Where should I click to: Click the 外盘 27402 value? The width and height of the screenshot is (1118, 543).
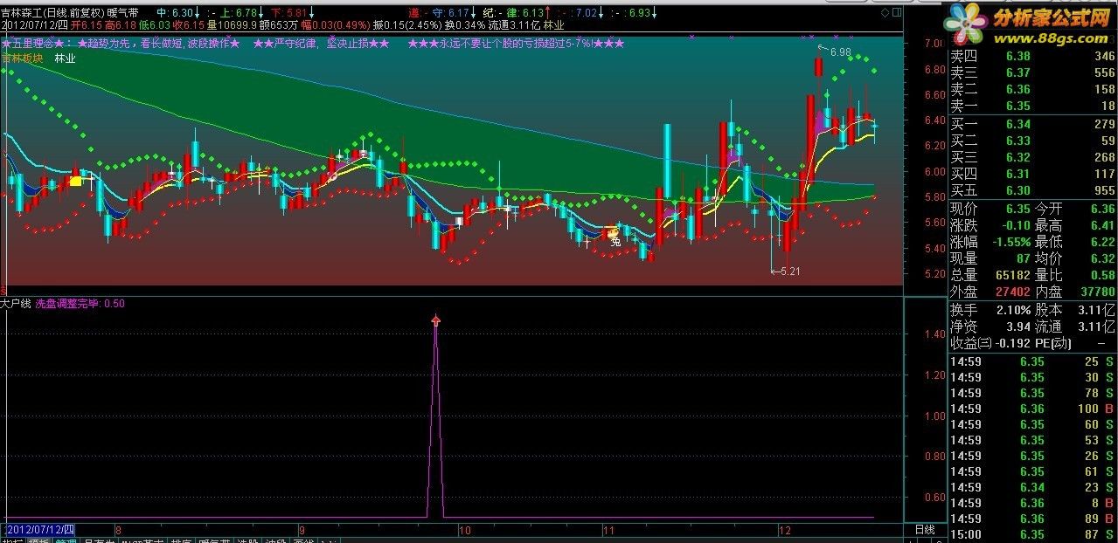1012,292
